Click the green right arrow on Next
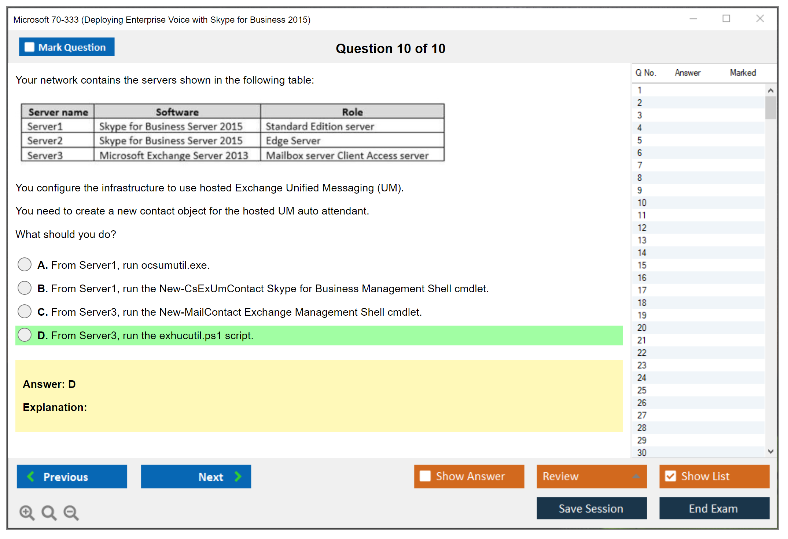 (x=238, y=476)
